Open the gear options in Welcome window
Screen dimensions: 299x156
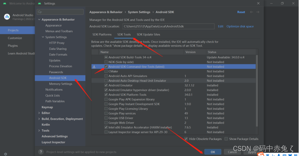(x=5, y=154)
